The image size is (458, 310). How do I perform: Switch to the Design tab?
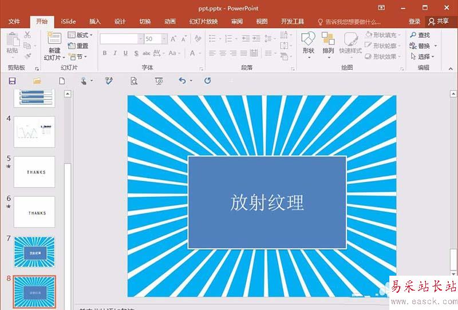(x=120, y=21)
